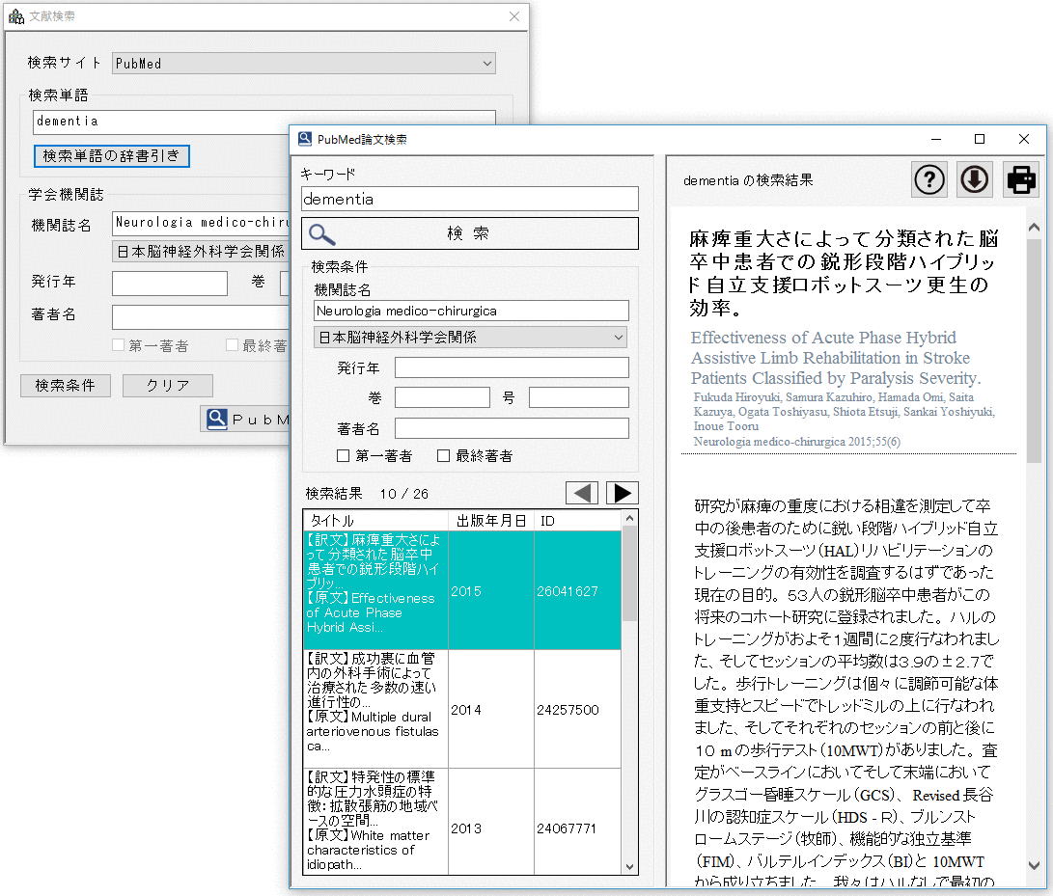Click the 出版年月日 column header
The image size is (1053, 896).
point(491,521)
